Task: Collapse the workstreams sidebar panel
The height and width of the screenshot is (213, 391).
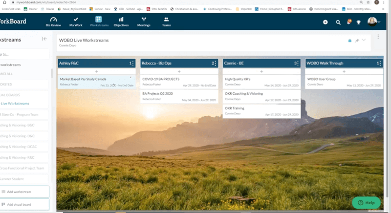Action: [44, 39]
